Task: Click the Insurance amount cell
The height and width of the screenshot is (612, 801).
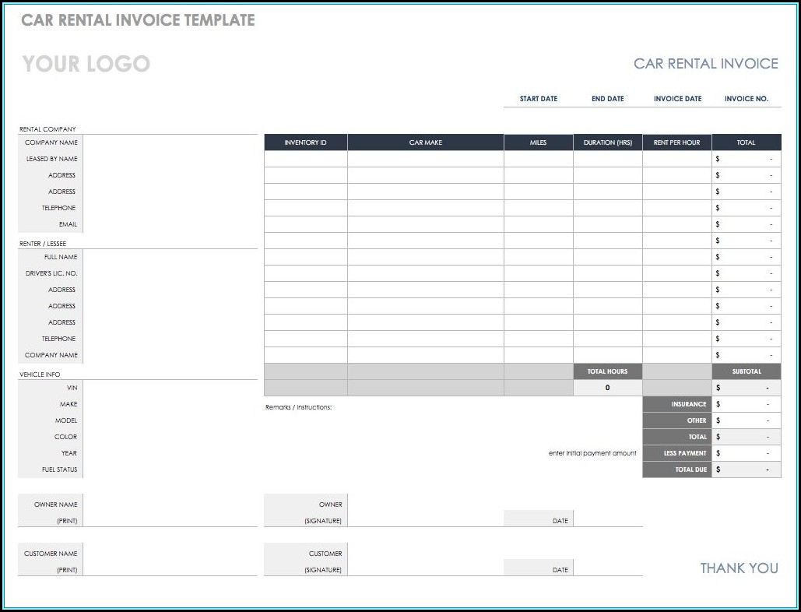Action: (x=746, y=404)
